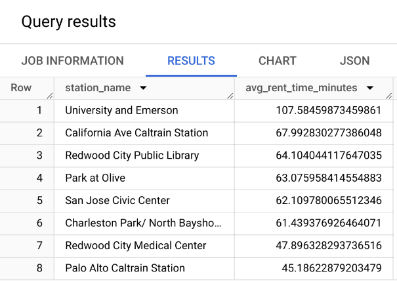
Task: Click the 107.58459873459861 value cell
Action: click(x=328, y=110)
